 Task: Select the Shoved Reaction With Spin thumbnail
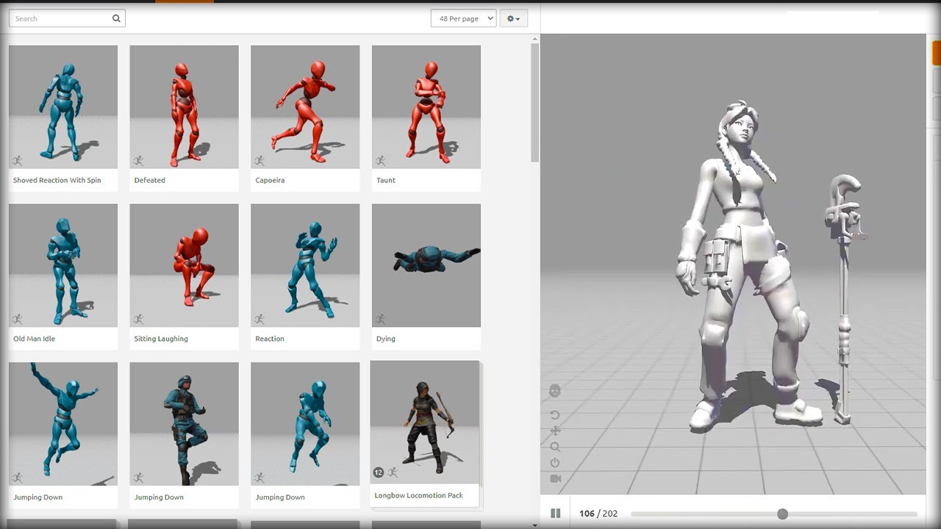point(63,107)
